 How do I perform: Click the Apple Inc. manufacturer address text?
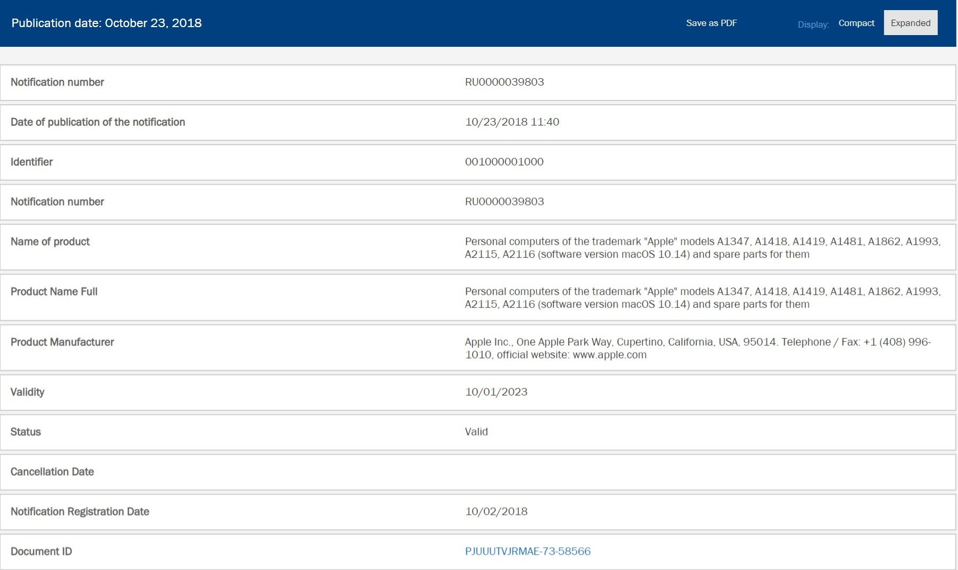698,348
